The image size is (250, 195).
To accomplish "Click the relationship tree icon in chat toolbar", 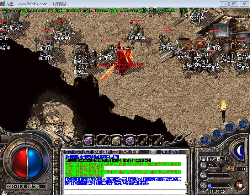I will tap(125, 152).
